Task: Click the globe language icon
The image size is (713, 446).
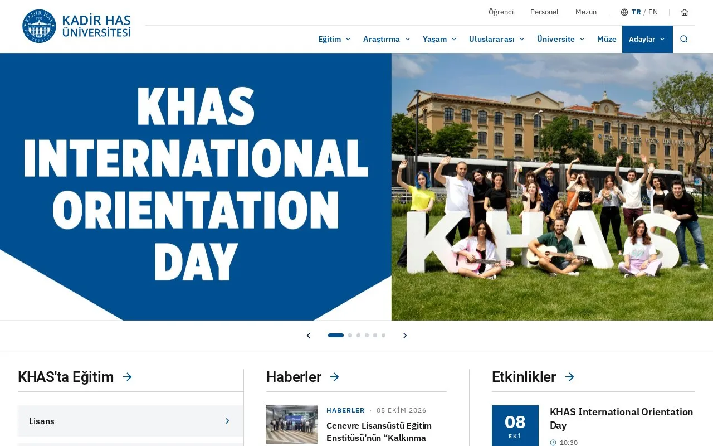Action: 624,12
